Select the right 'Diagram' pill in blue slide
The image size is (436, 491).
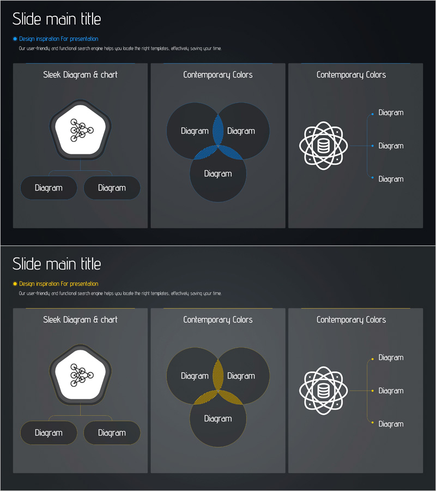112,188
